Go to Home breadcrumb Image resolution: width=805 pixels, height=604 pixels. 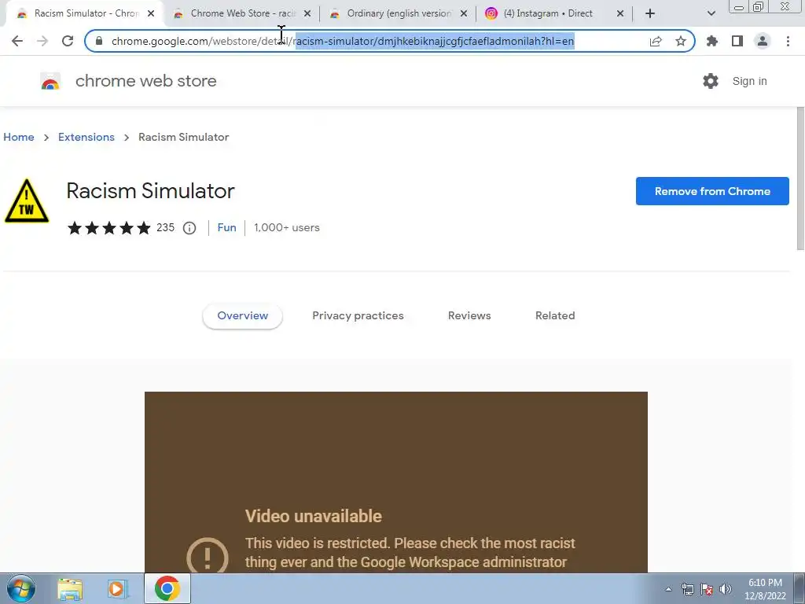pyautogui.click(x=19, y=137)
